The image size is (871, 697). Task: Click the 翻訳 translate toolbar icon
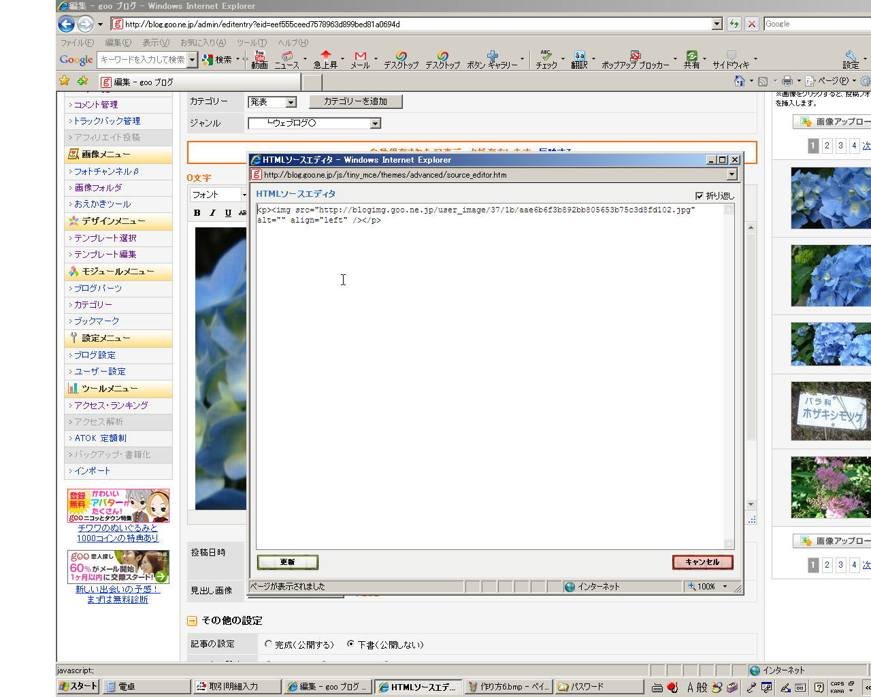[579, 59]
